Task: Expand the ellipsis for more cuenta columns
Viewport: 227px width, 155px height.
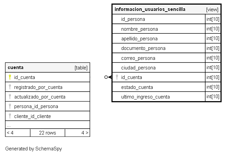Action: (x=9, y=126)
